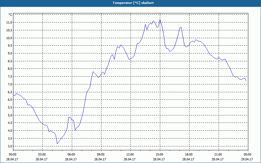Click the 7,0 y-axis label
Image resolution: width=261 pixels, height=163 pixels.
coord(10,84)
